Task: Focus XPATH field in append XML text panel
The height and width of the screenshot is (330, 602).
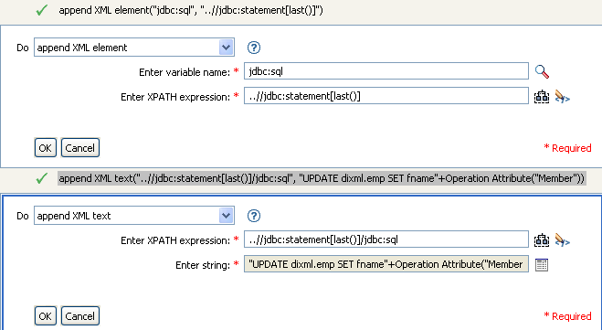Action: pyautogui.click(x=386, y=240)
